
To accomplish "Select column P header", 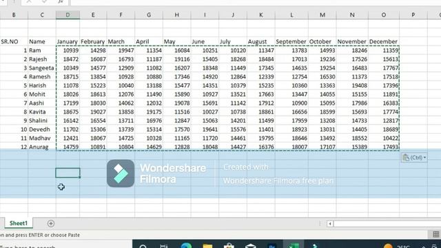I will [x=413, y=15].
